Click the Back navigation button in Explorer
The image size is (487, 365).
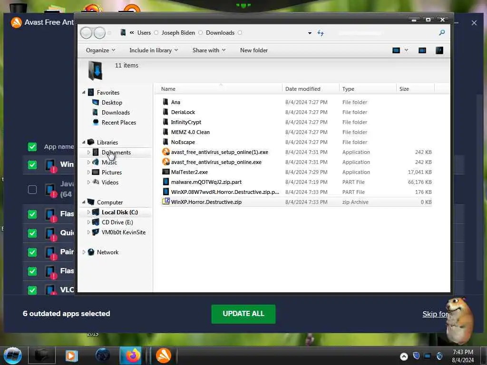click(x=86, y=33)
